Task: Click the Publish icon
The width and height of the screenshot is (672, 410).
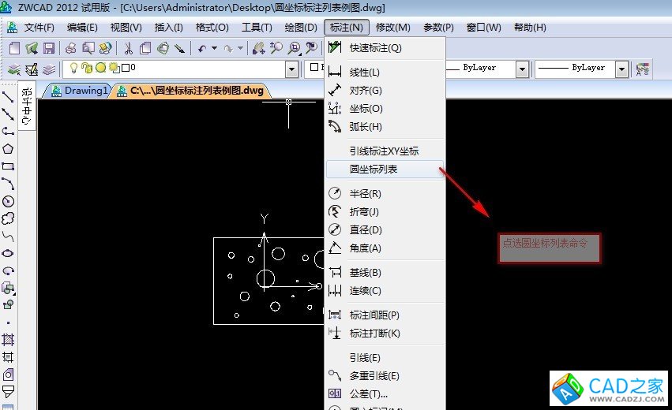Action: [106, 48]
